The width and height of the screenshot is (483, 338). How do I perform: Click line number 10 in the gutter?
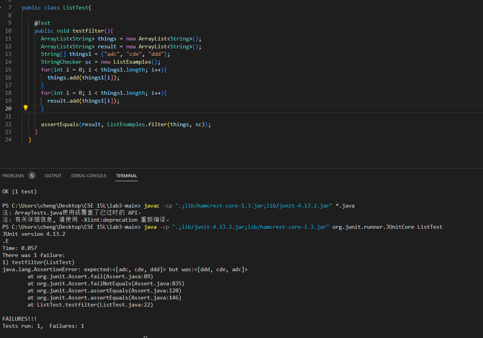click(8, 31)
